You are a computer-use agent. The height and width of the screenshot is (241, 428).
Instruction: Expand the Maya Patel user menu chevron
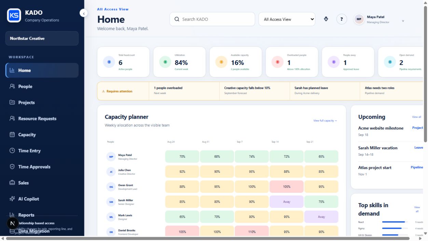pyautogui.click(x=403, y=21)
